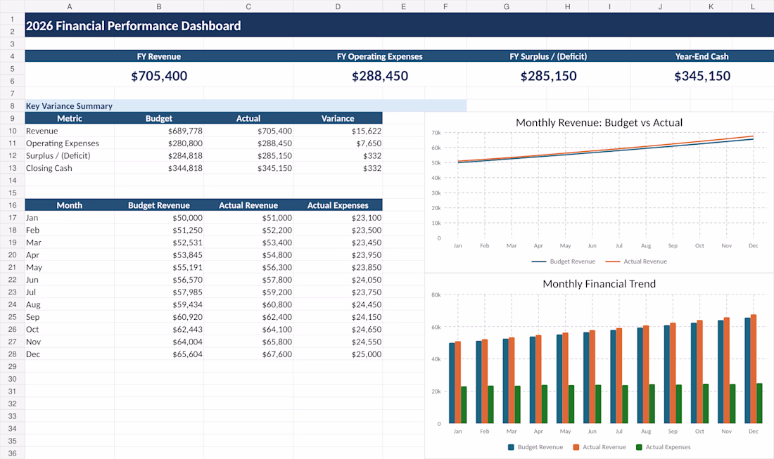The height and width of the screenshot is (459, 774).
Task: Select Feb actual revenue $52,200
Action: 248,230
